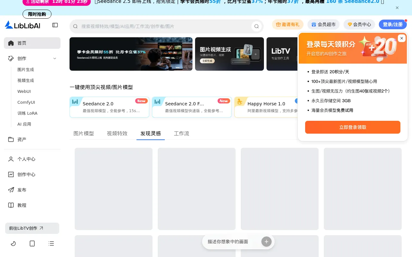This screenshot has height=257, width=412.
Task: Click 立即登录领取 in the popup
Action: click(353, 127)
